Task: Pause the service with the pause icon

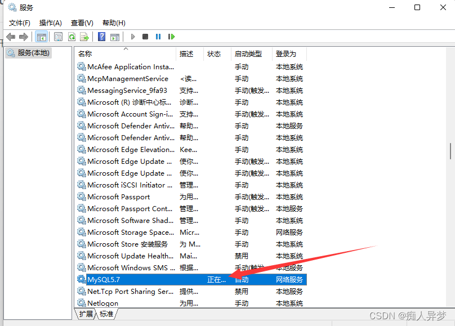Action: (x=158, y=37)
